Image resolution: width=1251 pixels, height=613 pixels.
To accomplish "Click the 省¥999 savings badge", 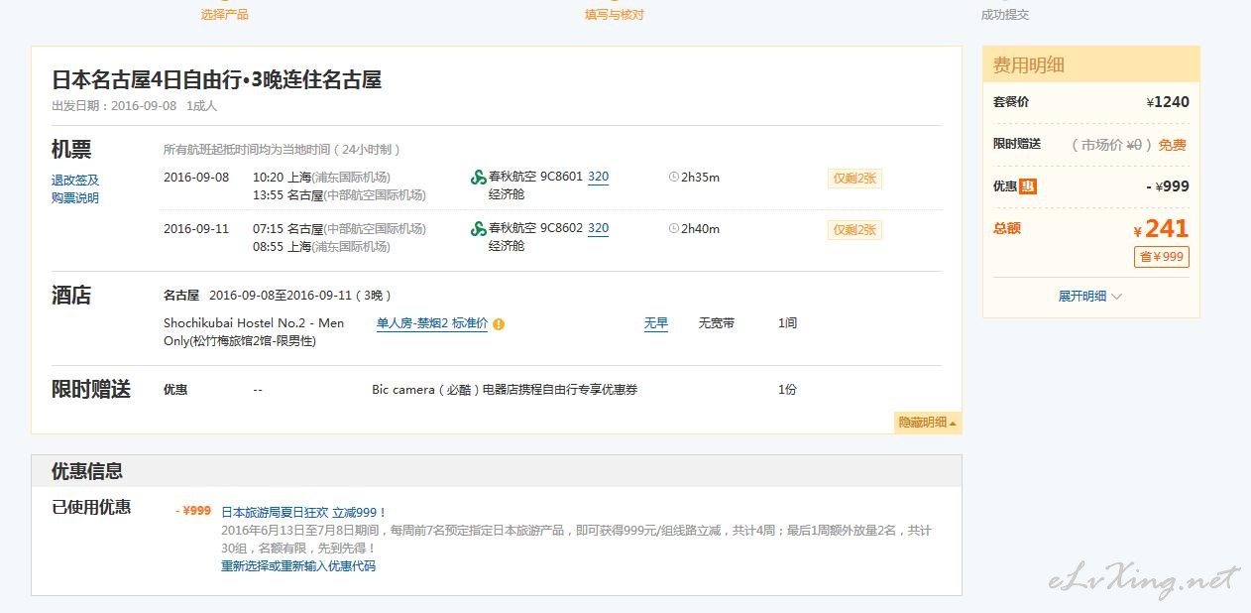I will tap(1161, 257).
